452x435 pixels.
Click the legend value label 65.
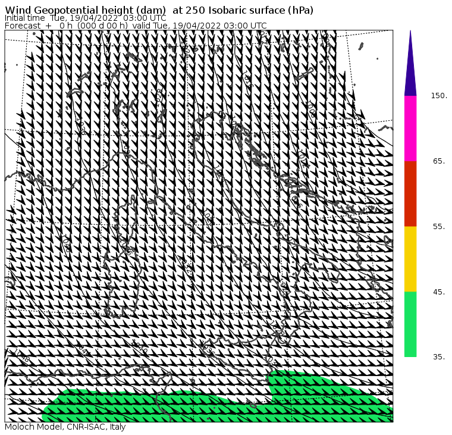pyautogui.click(x=439, y=161)
